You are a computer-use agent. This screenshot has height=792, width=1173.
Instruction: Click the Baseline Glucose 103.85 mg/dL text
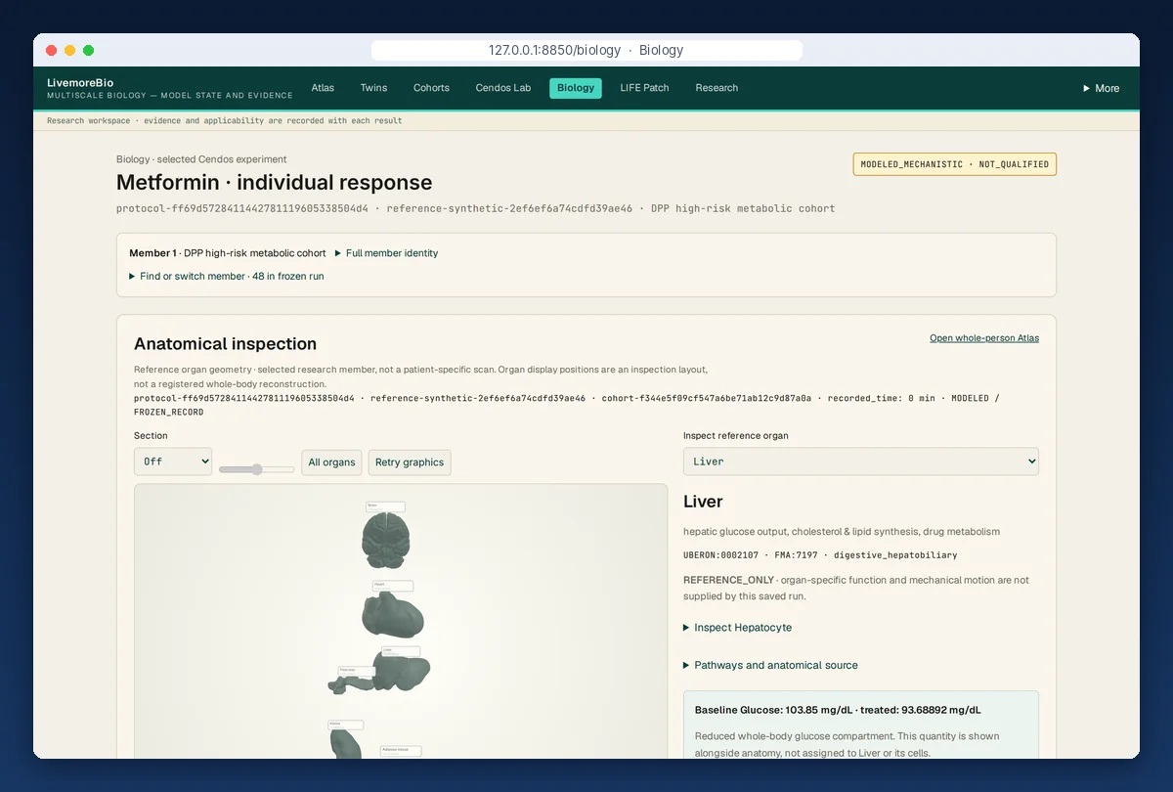pos(838,710)
